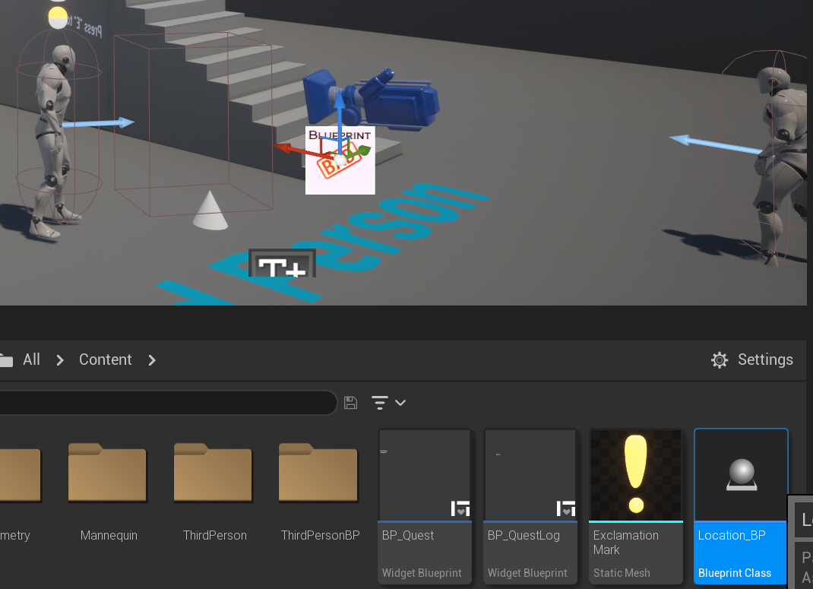Expand the arrow after All breadcrumb
Screen dimensions: 813x589
pos(60,360)
